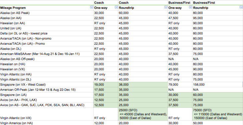This screenshot has width=243, height=125.
Task: Select 'Singapore (on VX - West Coast)' cell
Action: [x=47, y=85]
